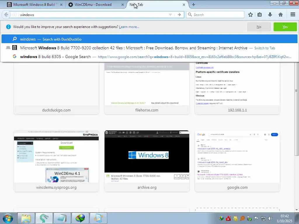Open the hamburger menu

pos(293,15)
